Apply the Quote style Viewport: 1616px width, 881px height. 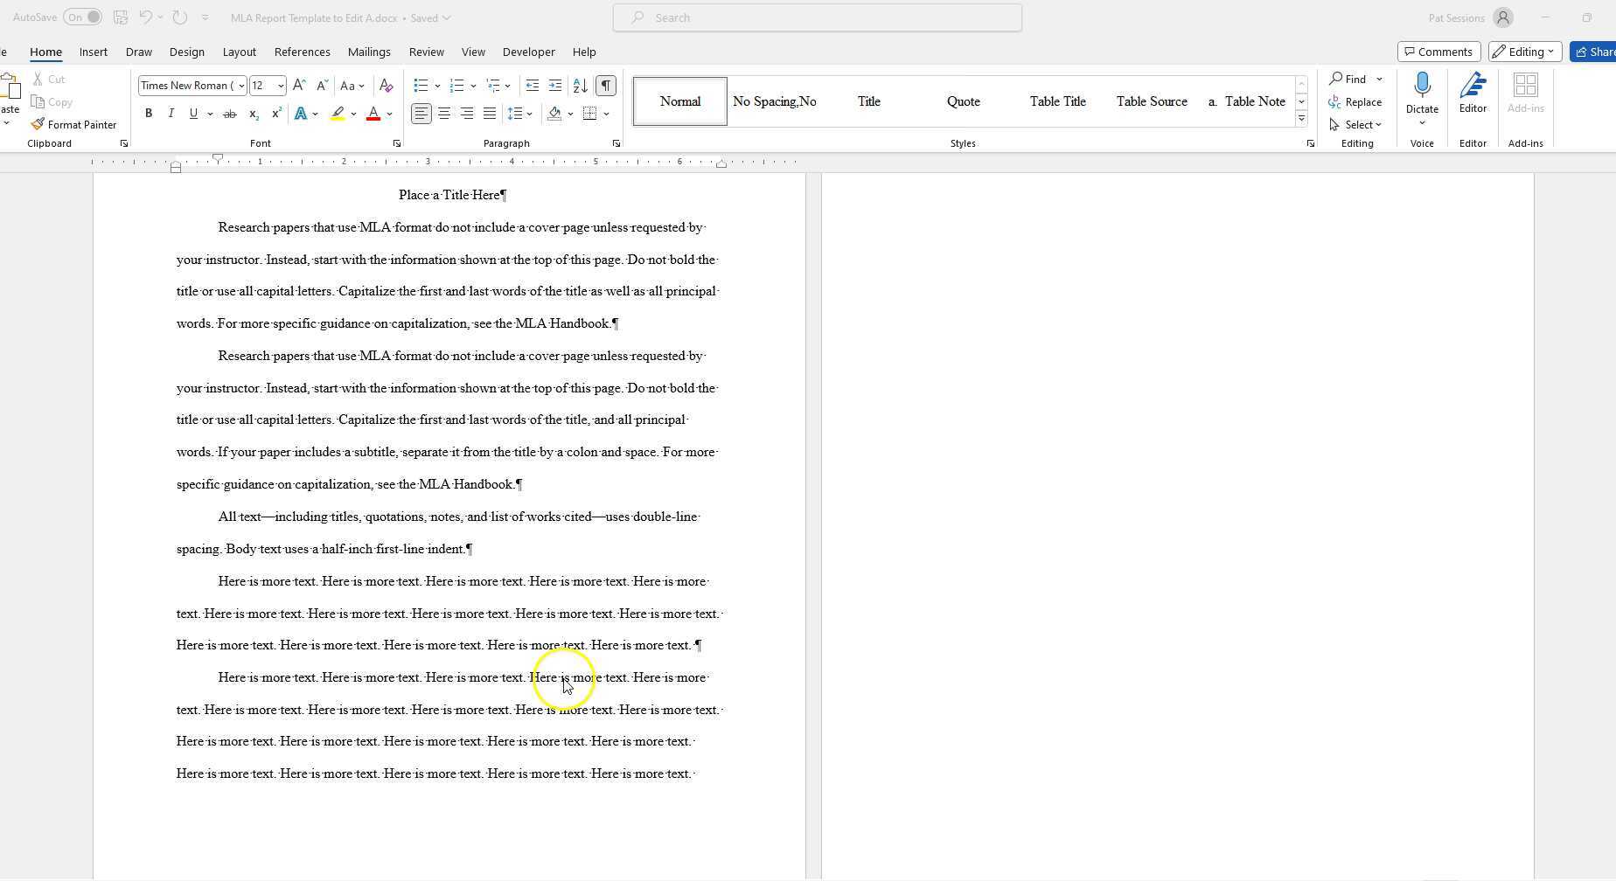(x=962, y=101)
